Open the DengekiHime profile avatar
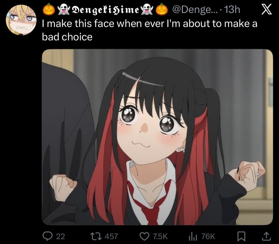This screenshot has height=244, width=279. click(21, 20)
